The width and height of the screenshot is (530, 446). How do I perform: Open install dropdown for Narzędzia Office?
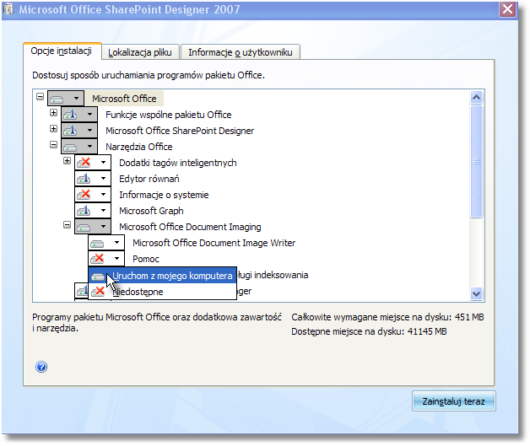coord(90,147)
